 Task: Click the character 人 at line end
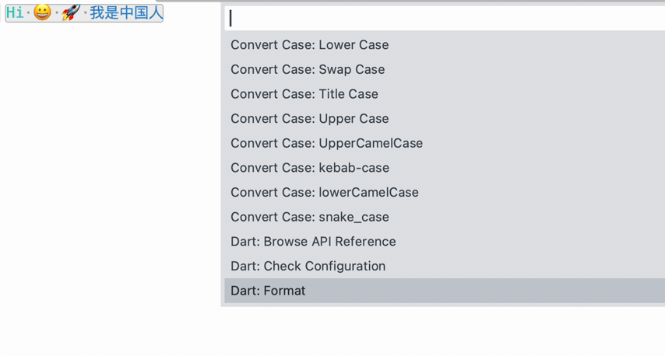click(156, 12)
